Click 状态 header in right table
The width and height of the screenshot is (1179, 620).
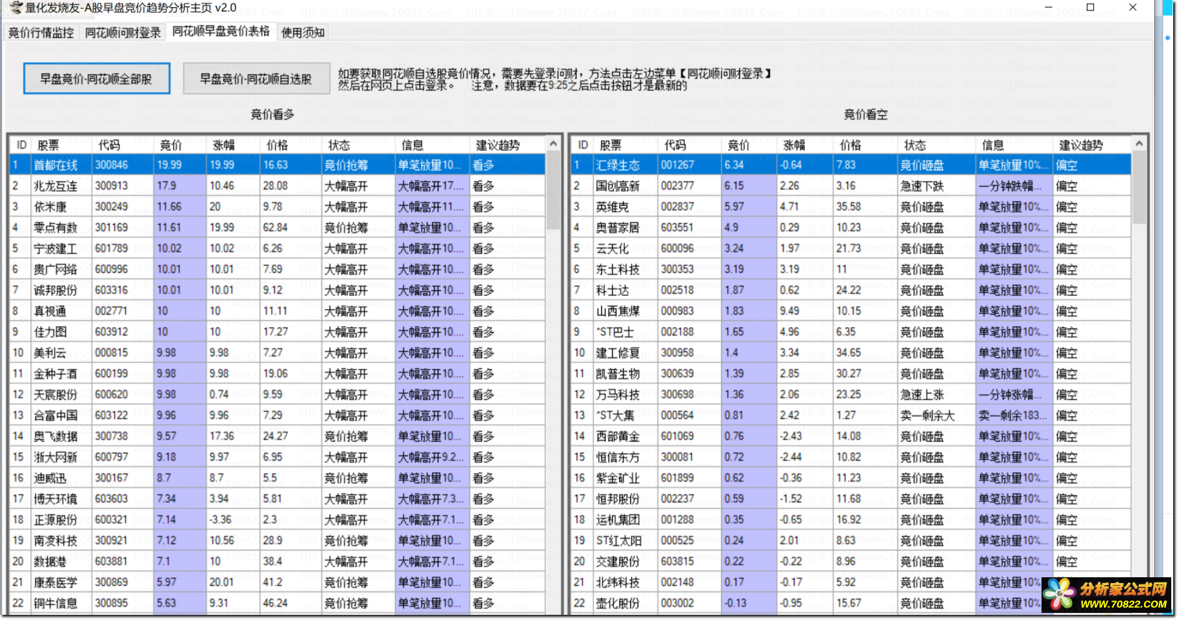pyautogui.click(x=936, y=145)
